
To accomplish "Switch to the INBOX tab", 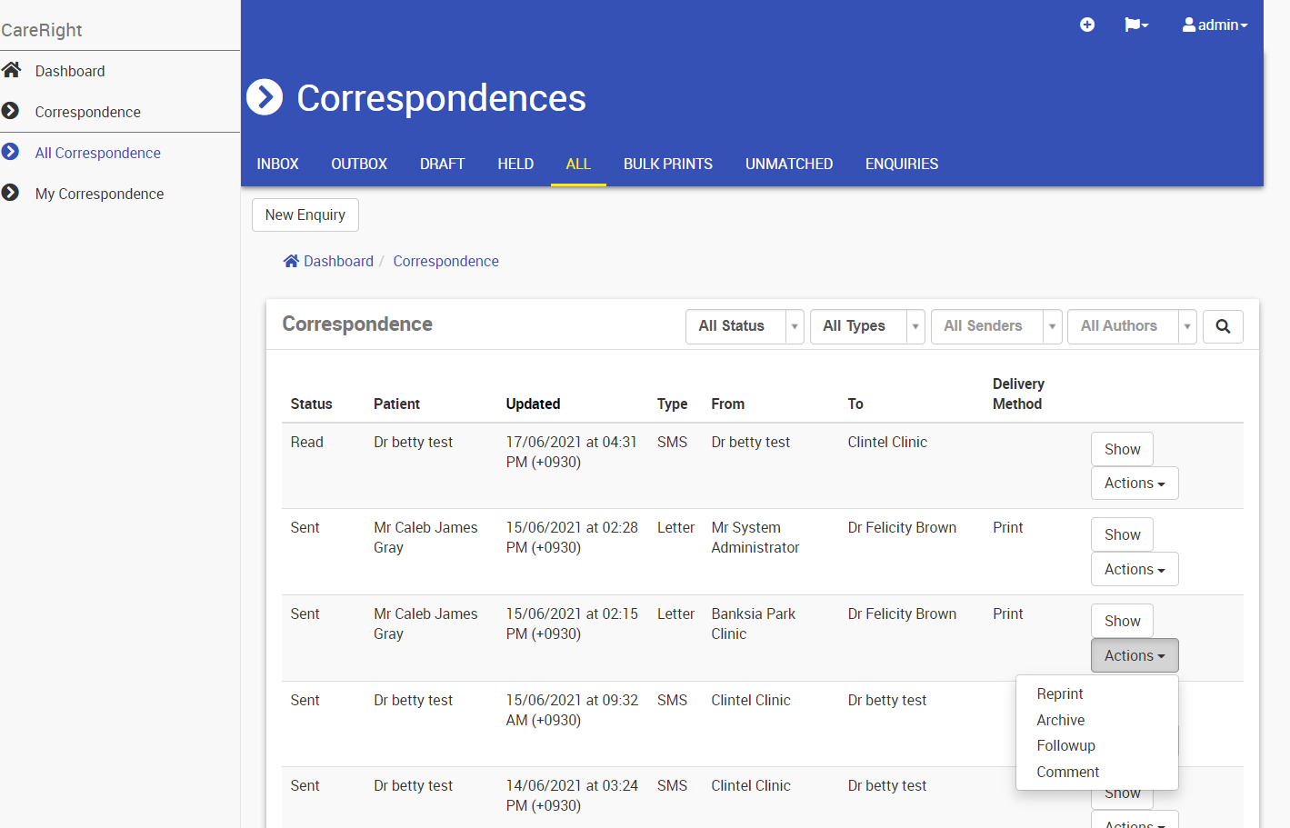I will [x=277, y=164].
